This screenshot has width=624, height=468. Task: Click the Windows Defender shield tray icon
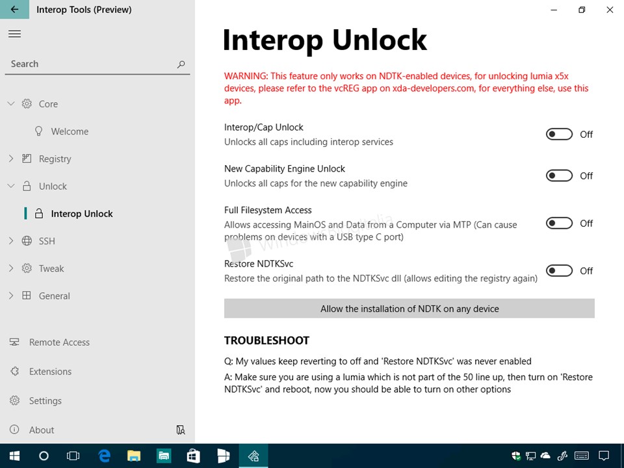point(515,456)
